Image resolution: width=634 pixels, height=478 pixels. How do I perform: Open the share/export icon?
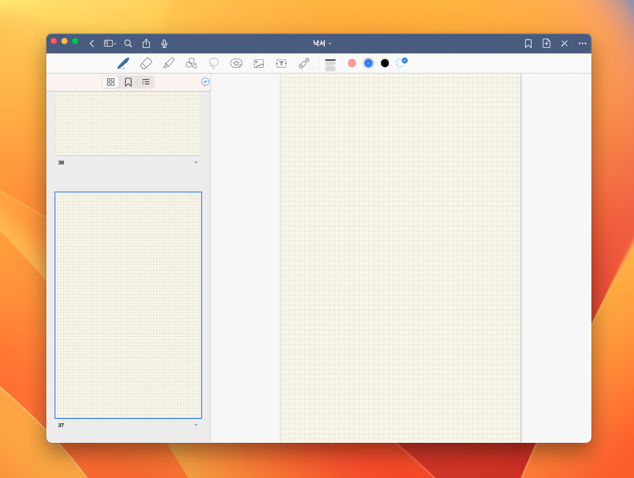pos(146,43)
